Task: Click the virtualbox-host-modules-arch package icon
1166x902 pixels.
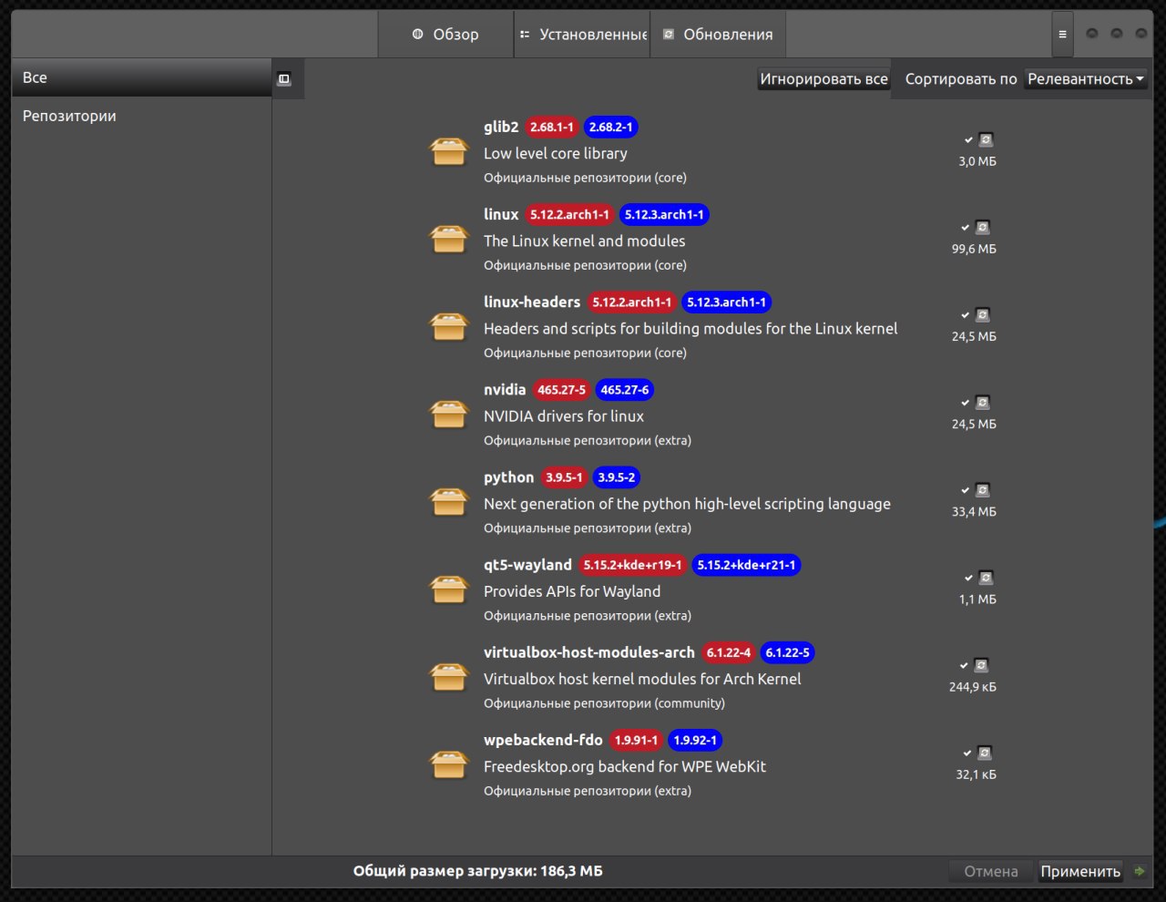Action: point(449,678)
